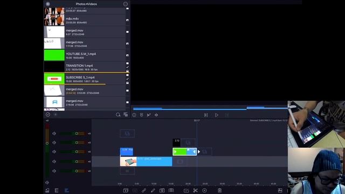The height and width of the screenshot is (194, 345).
Task: Toggle library multi-select checkmark circle
Action: click(48, 115)
